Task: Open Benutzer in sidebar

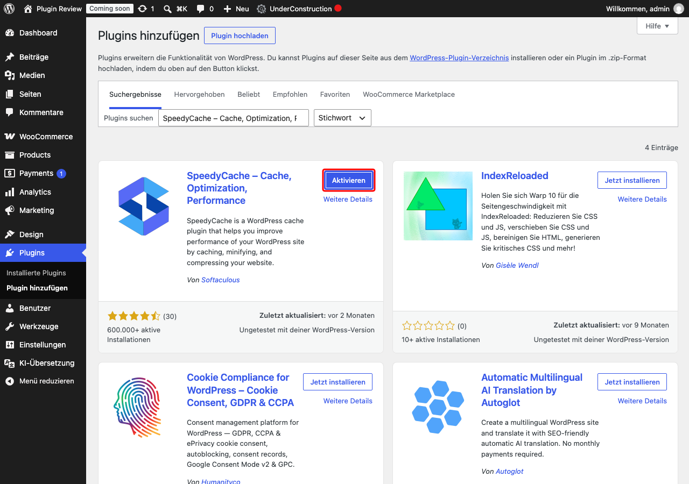Action: tap(43, 308)
